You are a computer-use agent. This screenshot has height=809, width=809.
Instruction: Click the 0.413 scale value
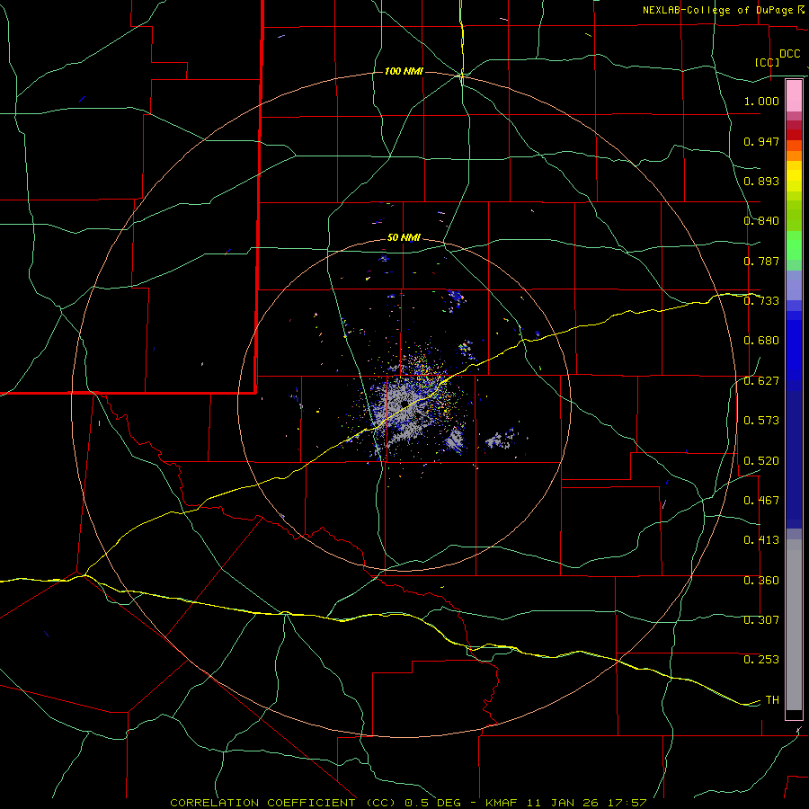click(x=761, y=540)
